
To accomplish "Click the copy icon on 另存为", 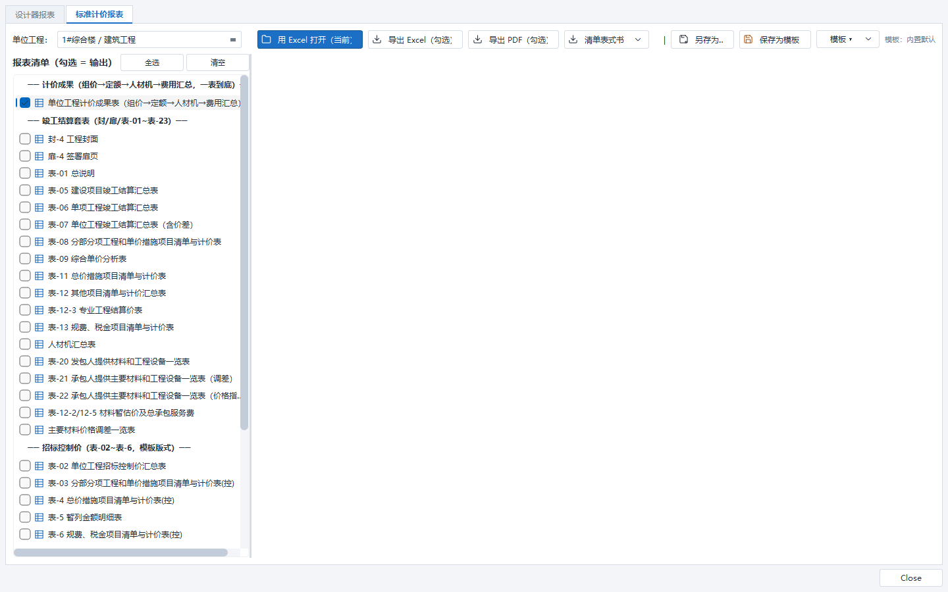I will point(684,39).
